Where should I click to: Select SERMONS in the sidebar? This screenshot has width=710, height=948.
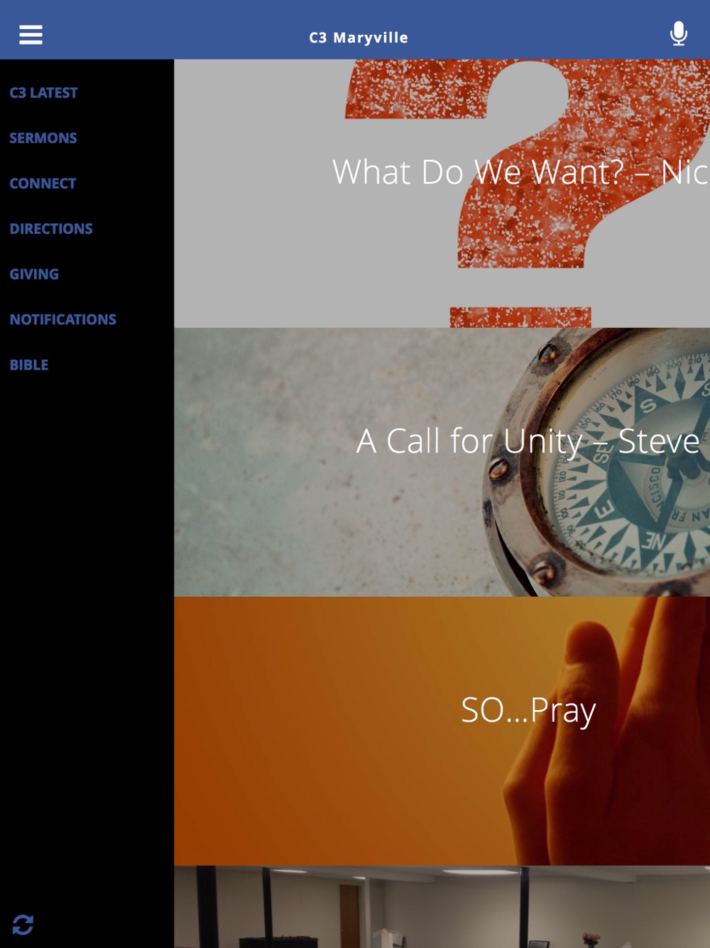[x=43, y=138]
